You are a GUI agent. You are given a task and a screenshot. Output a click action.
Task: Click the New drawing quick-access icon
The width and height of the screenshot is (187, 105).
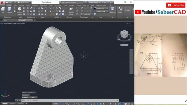tap(7, 2)
